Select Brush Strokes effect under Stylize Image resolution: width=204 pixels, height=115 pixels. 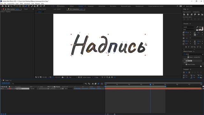point(191,65)
